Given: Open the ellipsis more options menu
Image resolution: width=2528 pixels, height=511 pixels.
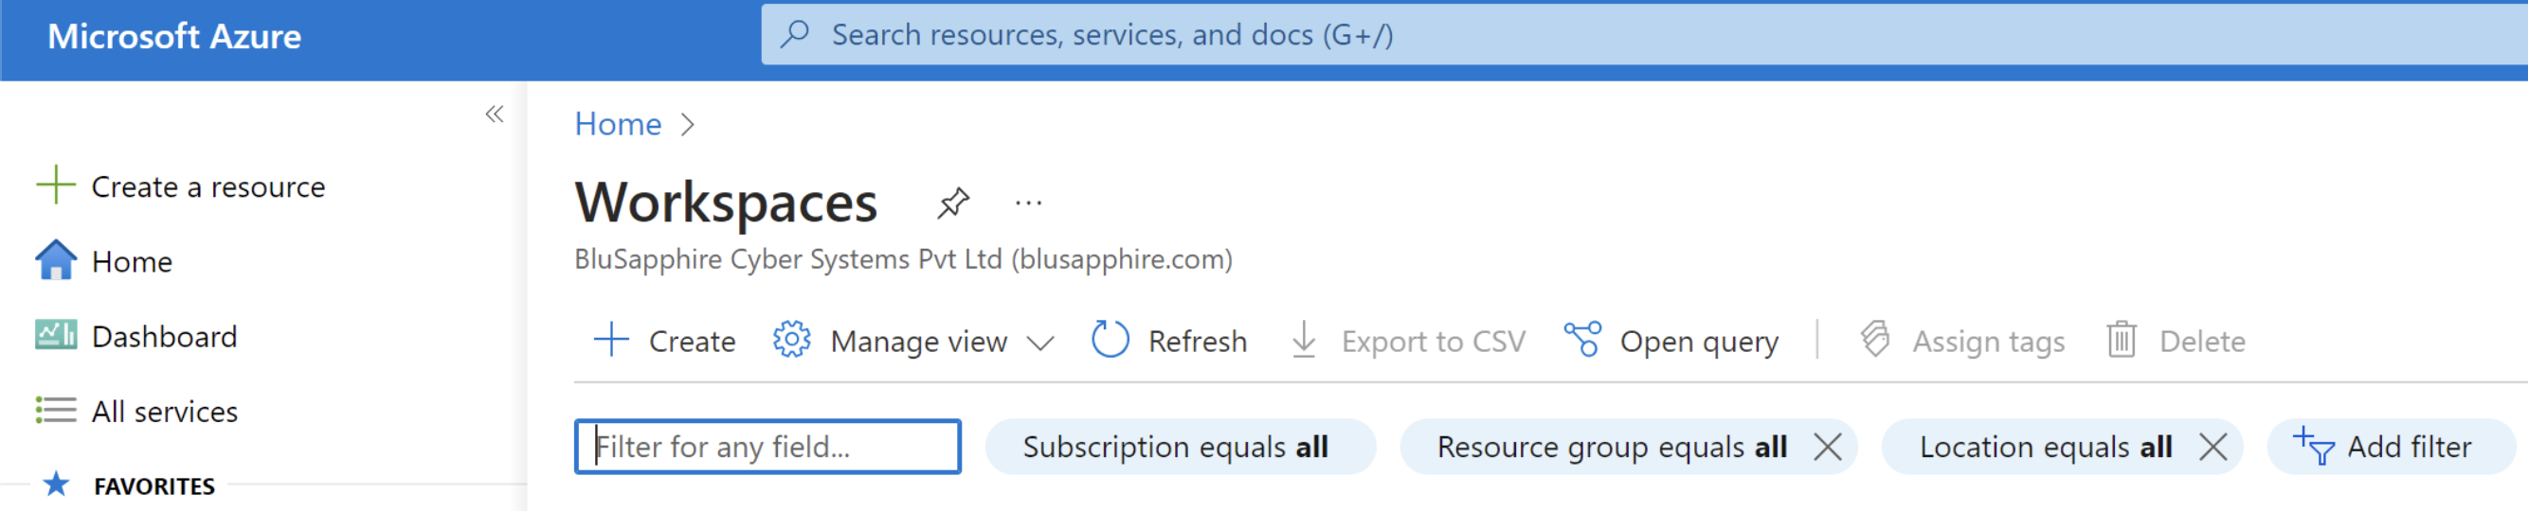Looking at the screenshot, I should (x=1027, y=203).
